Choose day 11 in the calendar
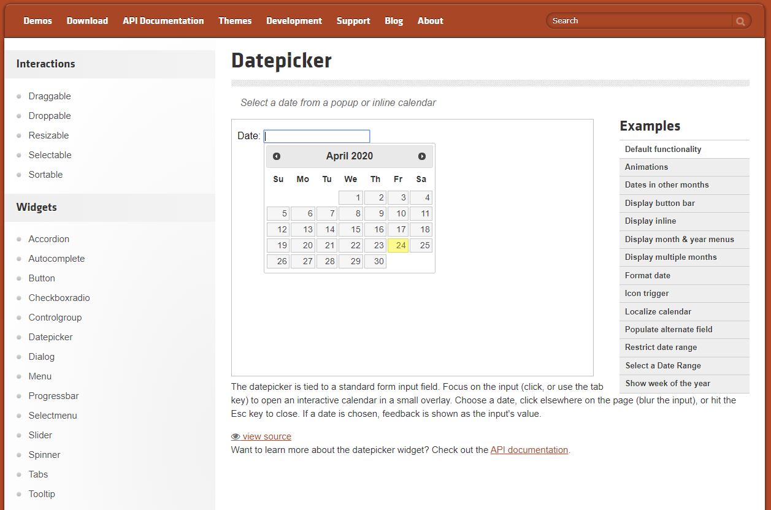The height and width of the screenshot is (510, 771). (421, 213)
